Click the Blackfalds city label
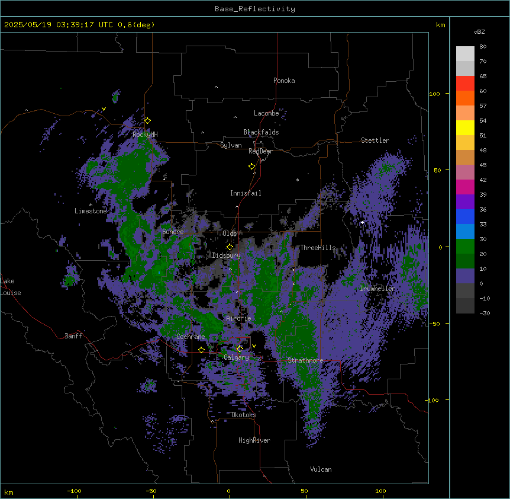 tap(261, 132)
